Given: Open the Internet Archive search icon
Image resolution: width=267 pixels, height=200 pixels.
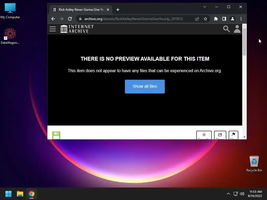Looking at the screenshot, I should [x=226, y=29].
